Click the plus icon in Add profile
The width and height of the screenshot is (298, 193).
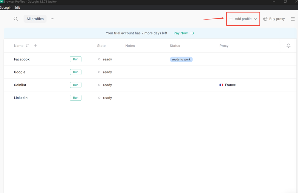pyautogui.click(x=231, y=19)
